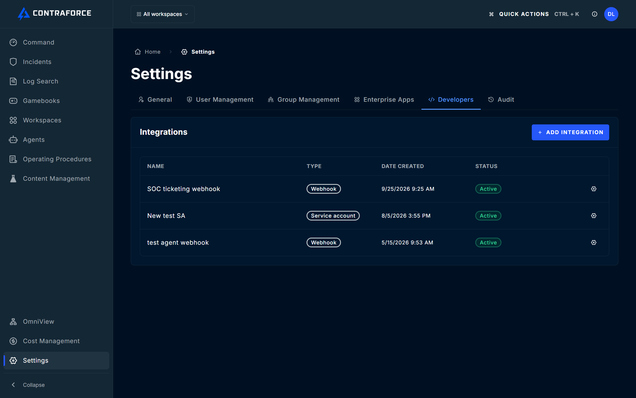Screen dimensions: 636x398
Task: Click the test agent webhook name
Action: click(x=178, y=243)
